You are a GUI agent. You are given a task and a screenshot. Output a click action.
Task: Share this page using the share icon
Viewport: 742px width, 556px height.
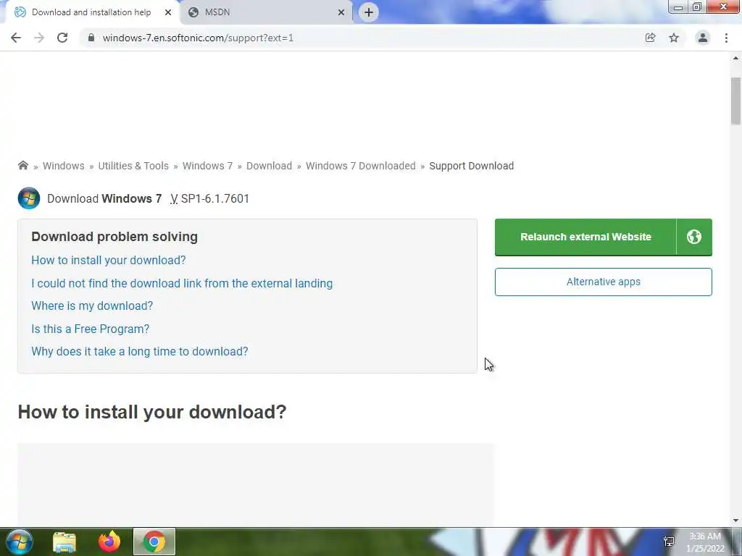650,38
